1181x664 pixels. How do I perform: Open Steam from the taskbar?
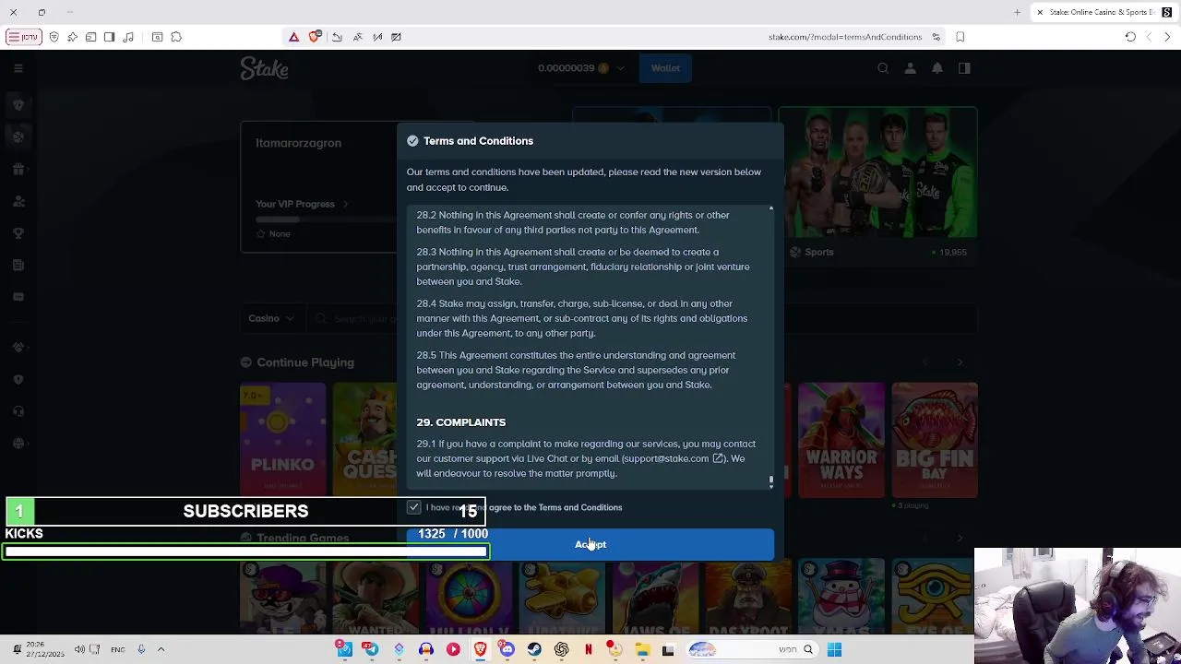[x=534, y=649]
